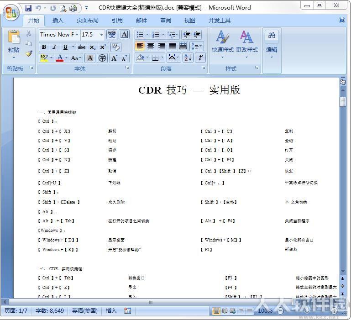The width and height of the screenshot is (351, 320).
Task: Apply distributed alignment
Action: pyautogui.click(x=183, y=46)
